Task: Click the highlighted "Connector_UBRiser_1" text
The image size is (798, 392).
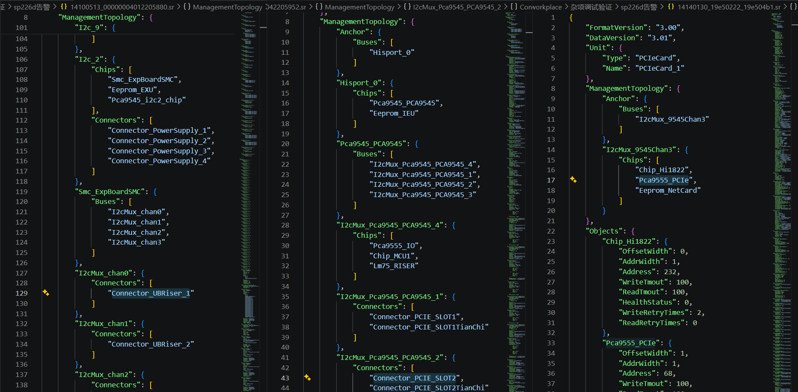Action: [151, 293]
